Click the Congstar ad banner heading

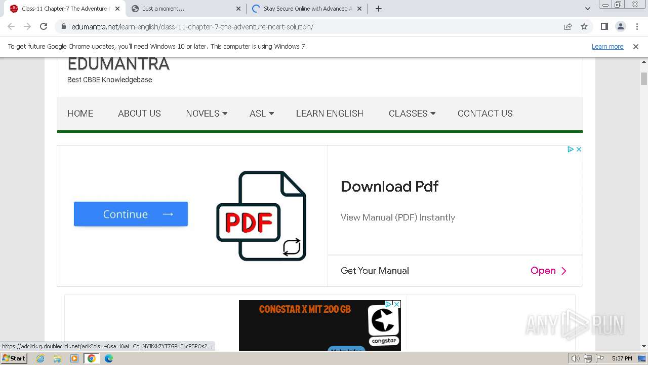(305, 309)
